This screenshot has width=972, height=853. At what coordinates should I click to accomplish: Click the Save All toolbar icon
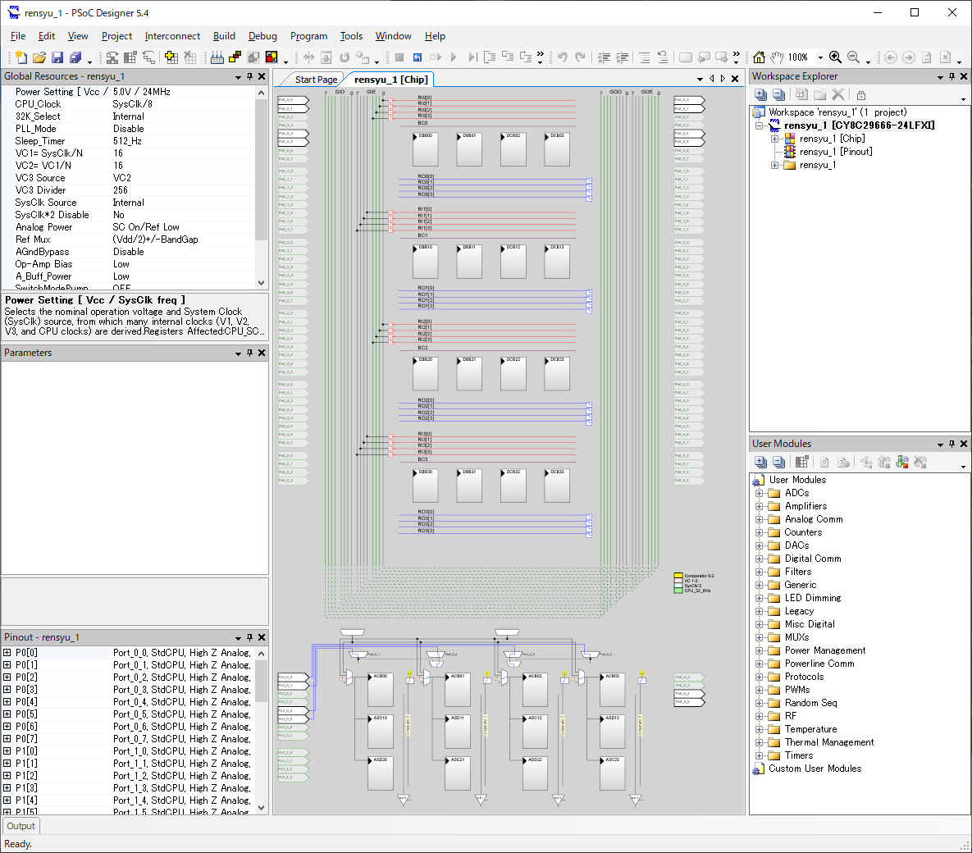(75, 57)
